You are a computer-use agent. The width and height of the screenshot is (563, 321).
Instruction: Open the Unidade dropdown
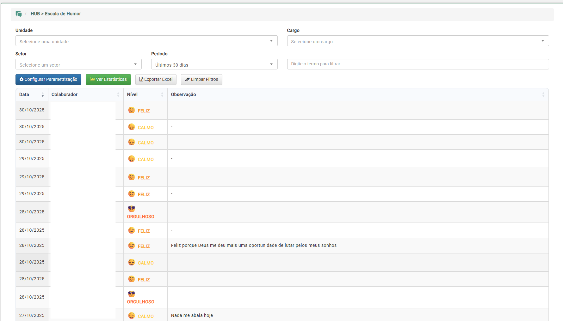coord(146,41)
